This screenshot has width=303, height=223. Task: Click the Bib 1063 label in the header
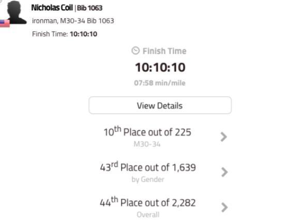(89, 8)
